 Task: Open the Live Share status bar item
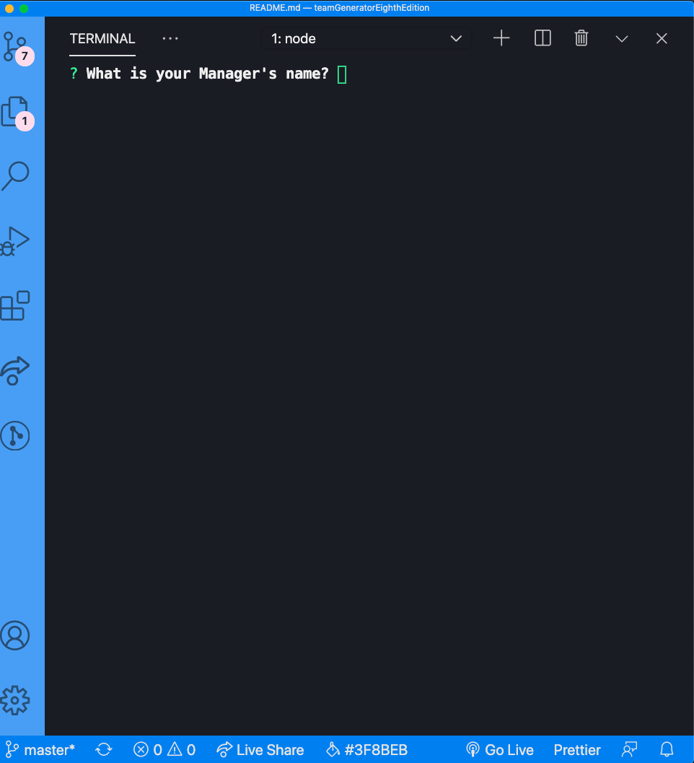pos(260,749)
